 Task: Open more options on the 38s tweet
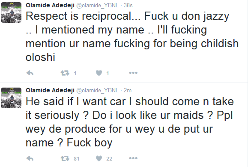click(x=133, y=73)
